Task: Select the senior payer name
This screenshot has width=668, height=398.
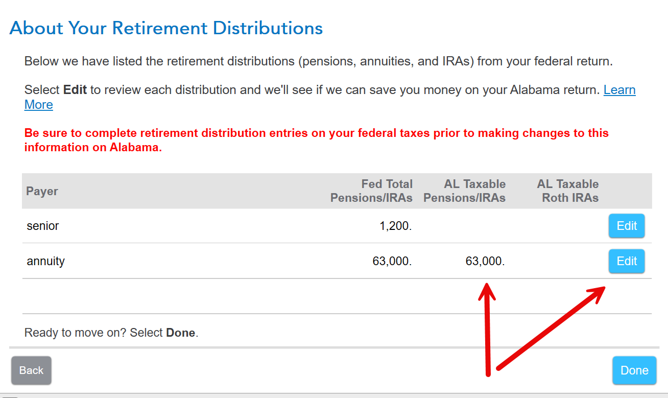Action: point(43,226)
